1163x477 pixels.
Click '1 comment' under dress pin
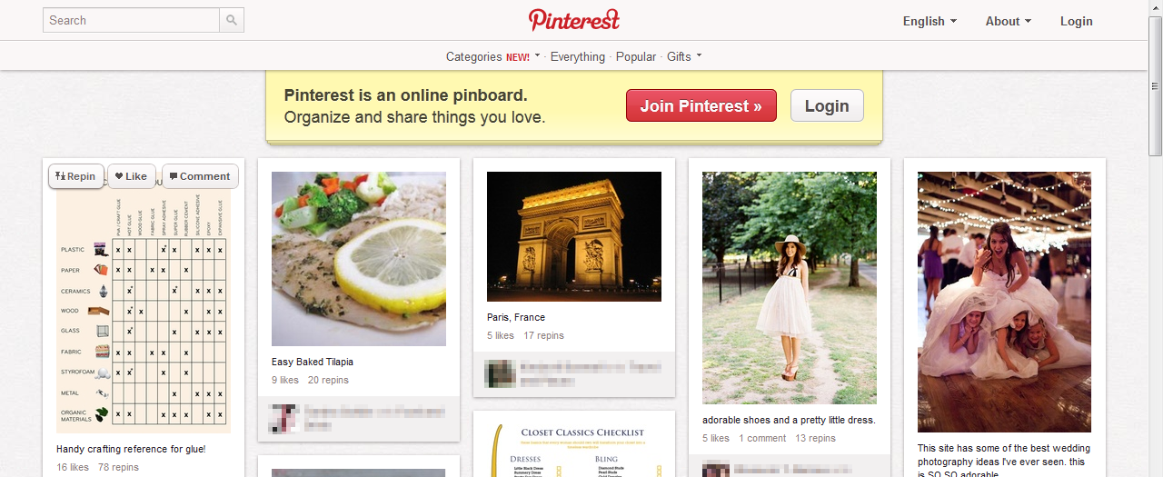click(762, 438)
